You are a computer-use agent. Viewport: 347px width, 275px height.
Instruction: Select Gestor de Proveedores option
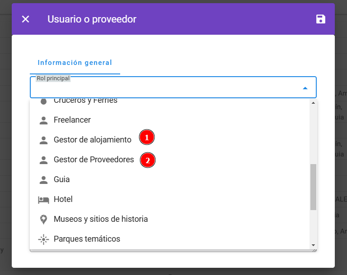coord(170,160)
